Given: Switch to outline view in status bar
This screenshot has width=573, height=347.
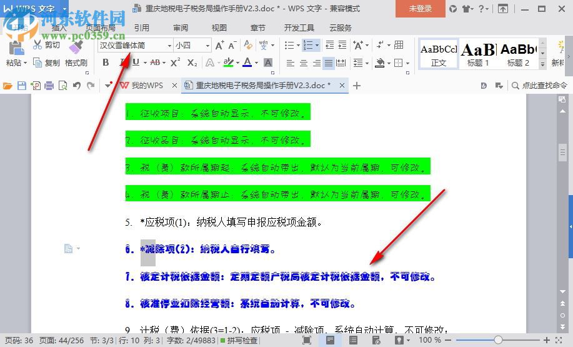Looking at the screenshot, I should click(353, 340).
